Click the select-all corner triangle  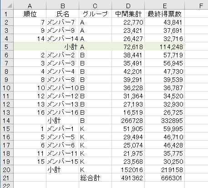coord(10,6)
